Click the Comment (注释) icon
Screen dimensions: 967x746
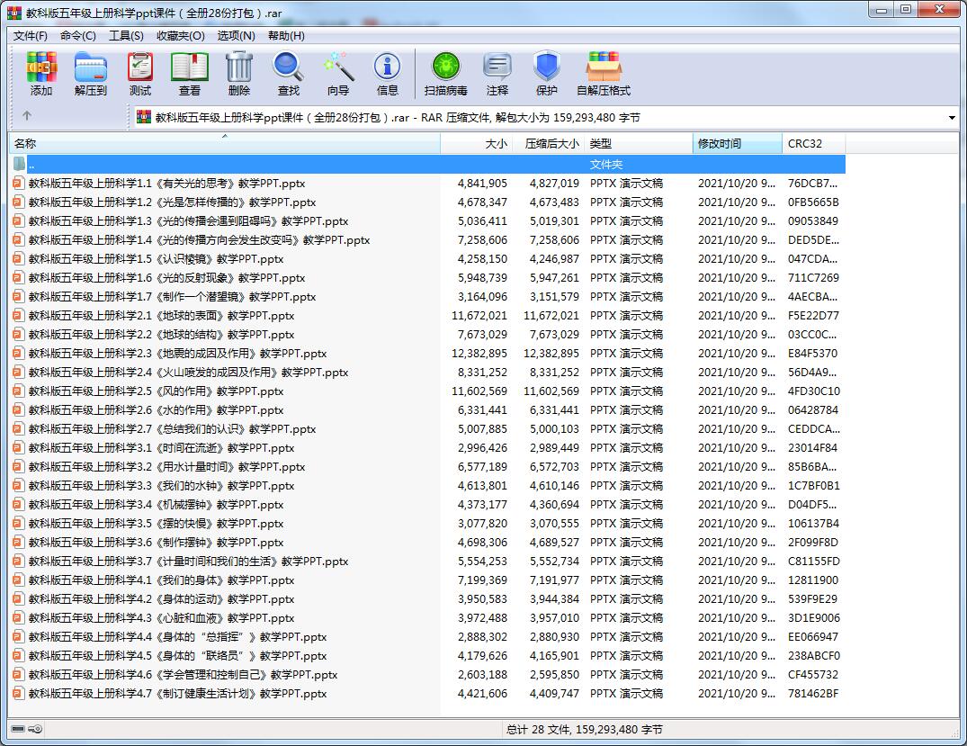(497, 67)
